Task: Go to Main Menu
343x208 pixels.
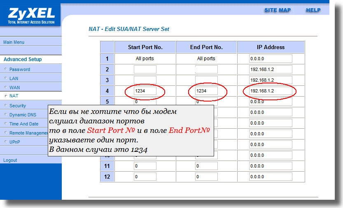Action: click(14, 42)
